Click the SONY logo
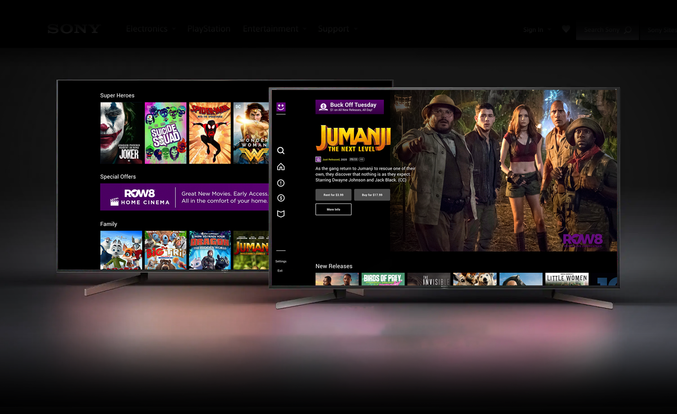This screenshot has width=677, height=414. (x=74, y=29)
